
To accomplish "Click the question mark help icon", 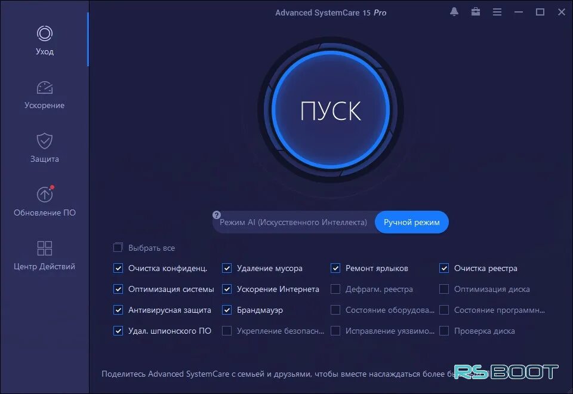I will tap(216, 214).
